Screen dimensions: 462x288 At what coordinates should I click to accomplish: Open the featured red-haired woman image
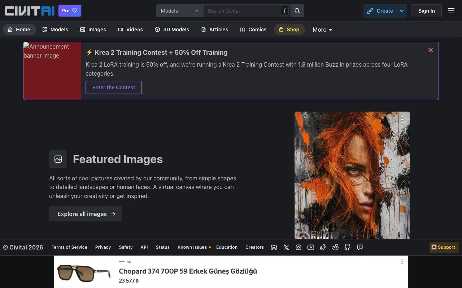pyautogui.click(x=352, y=175)
